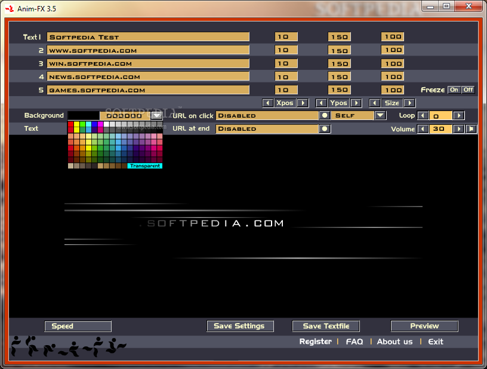
Task: Click the Size value 100 for Text 1
Action: (393, 36)
